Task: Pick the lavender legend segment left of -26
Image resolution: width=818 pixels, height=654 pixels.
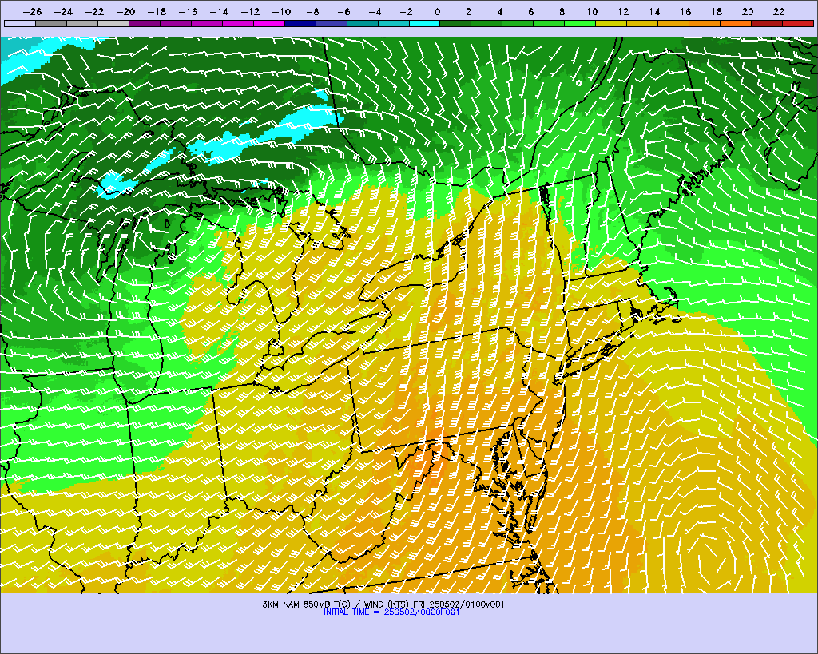Action: 20,23
